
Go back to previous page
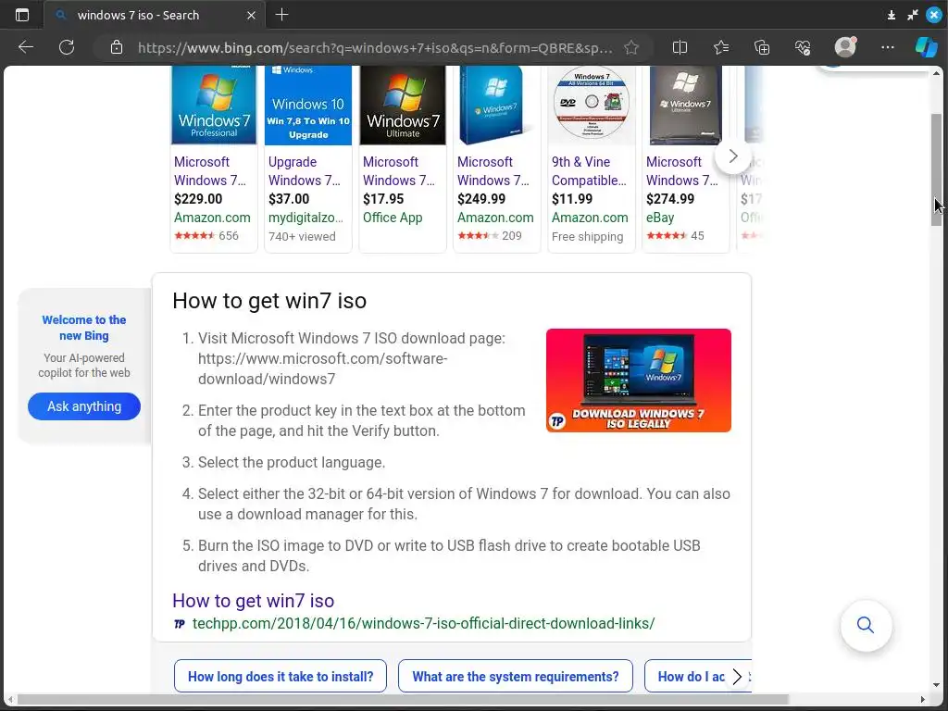pos(25,47)
